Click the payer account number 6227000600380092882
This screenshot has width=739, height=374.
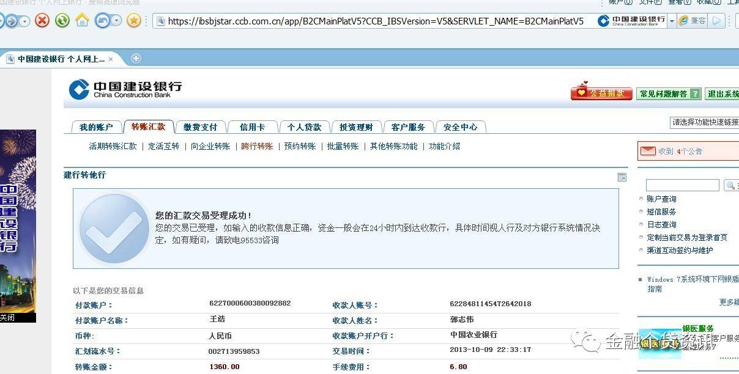coord(250,303)
